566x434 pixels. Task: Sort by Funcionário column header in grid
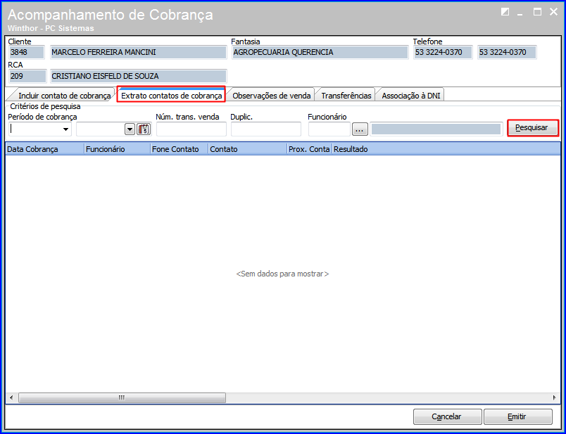pos(118,149)
